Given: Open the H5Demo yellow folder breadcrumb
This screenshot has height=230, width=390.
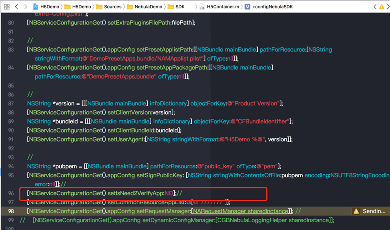Looking at the screenshot, I should click(78, 7).
